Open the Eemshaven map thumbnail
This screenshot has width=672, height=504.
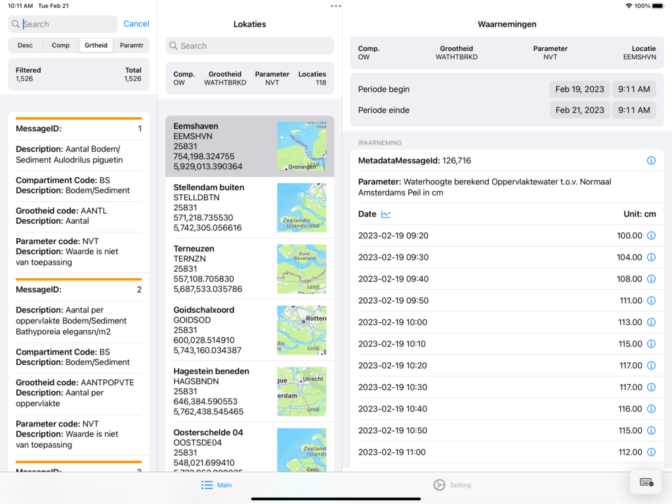301,146
